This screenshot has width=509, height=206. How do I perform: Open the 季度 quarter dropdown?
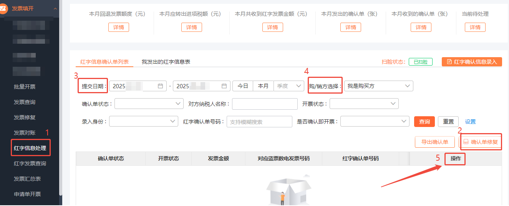coord(288,86)
